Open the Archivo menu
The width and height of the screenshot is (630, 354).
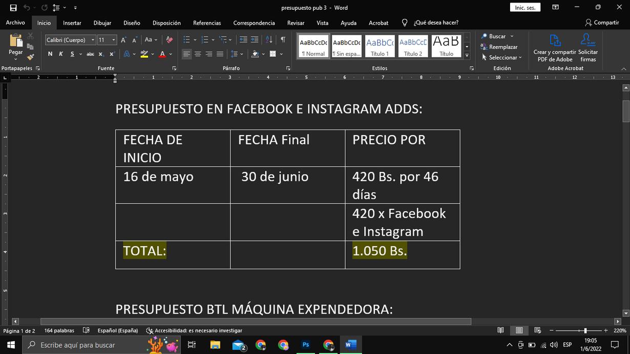click(x=15, y=23)
